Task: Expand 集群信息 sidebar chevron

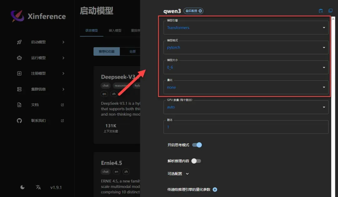Action: pyautogui.click(x=63, y=89)
